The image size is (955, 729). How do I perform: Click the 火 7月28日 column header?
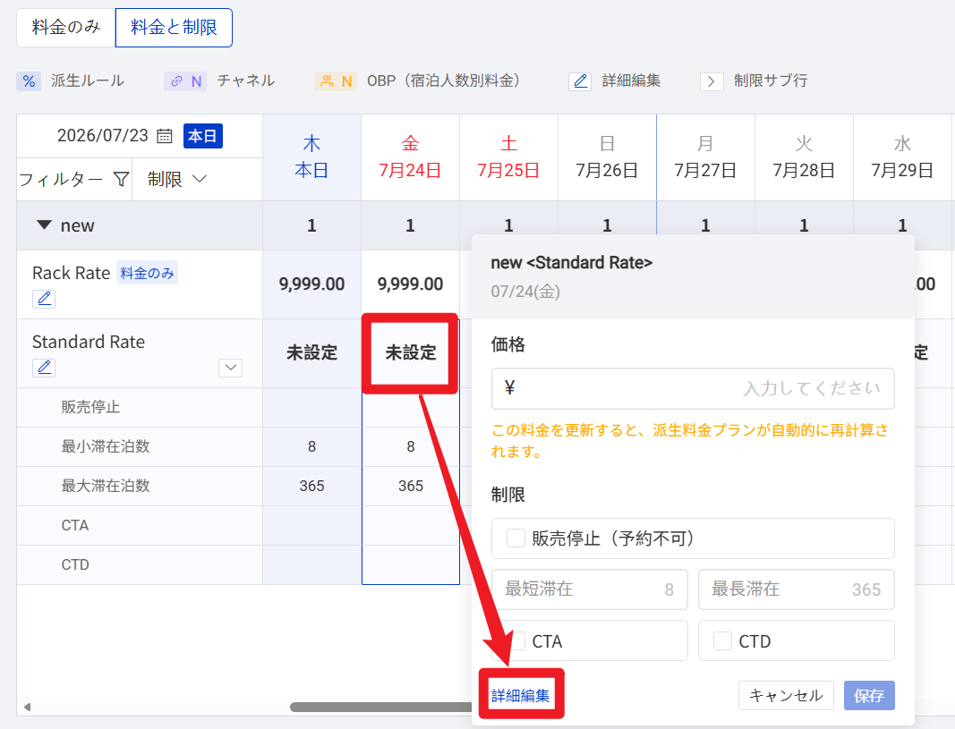click(x=804, y=157)
